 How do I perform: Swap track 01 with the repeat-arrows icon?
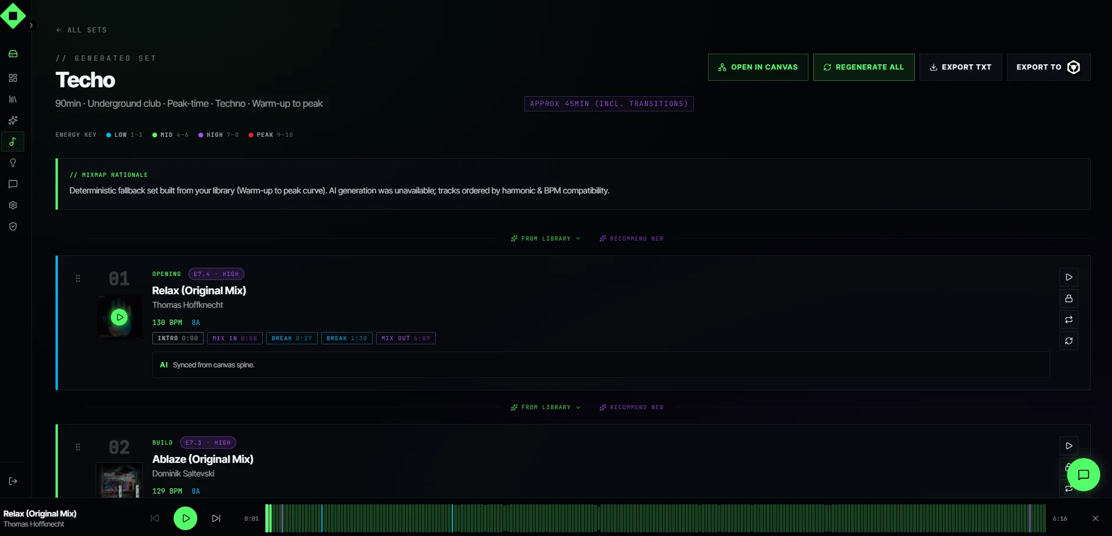point(1069,320)
